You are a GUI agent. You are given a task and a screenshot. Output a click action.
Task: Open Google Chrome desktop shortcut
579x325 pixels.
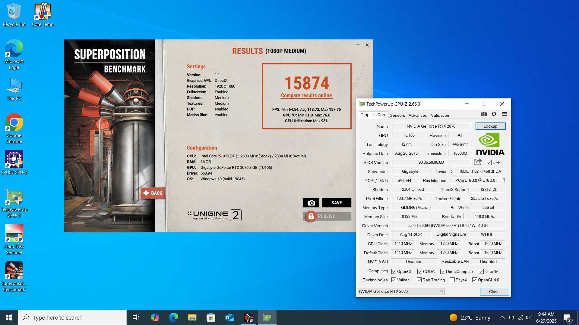click(14, 128)
